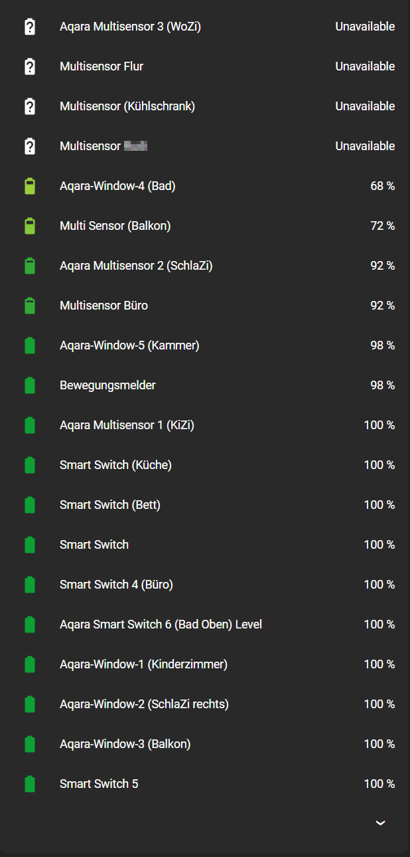The image size is (410, 857).
Task: Click battery icon for Smart Switch 5
Action: point(30,784)
